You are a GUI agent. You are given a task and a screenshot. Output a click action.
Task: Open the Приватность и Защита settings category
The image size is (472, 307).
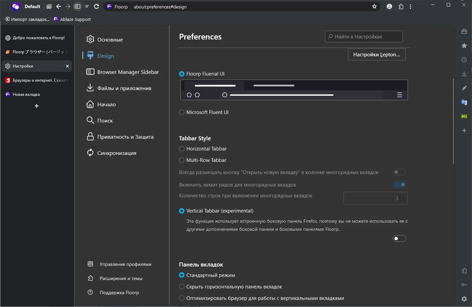point(125,137)
